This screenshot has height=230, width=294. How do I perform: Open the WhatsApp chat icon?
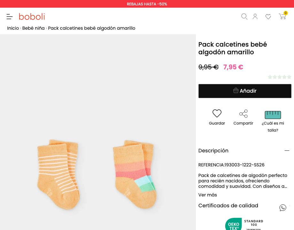[283, 208]
